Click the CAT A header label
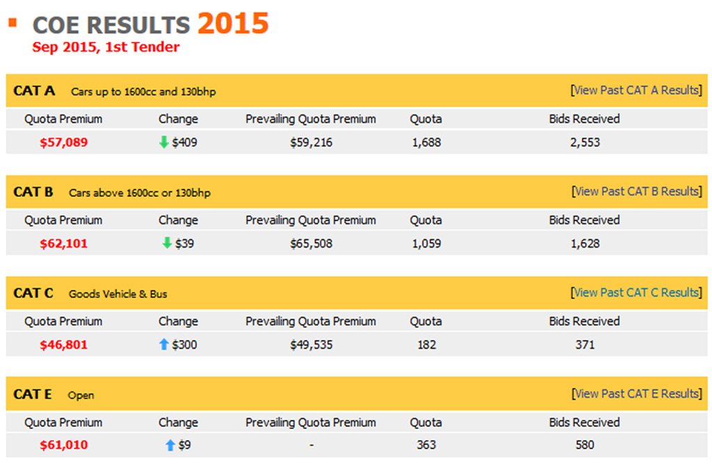 click(x=34, y=91)
